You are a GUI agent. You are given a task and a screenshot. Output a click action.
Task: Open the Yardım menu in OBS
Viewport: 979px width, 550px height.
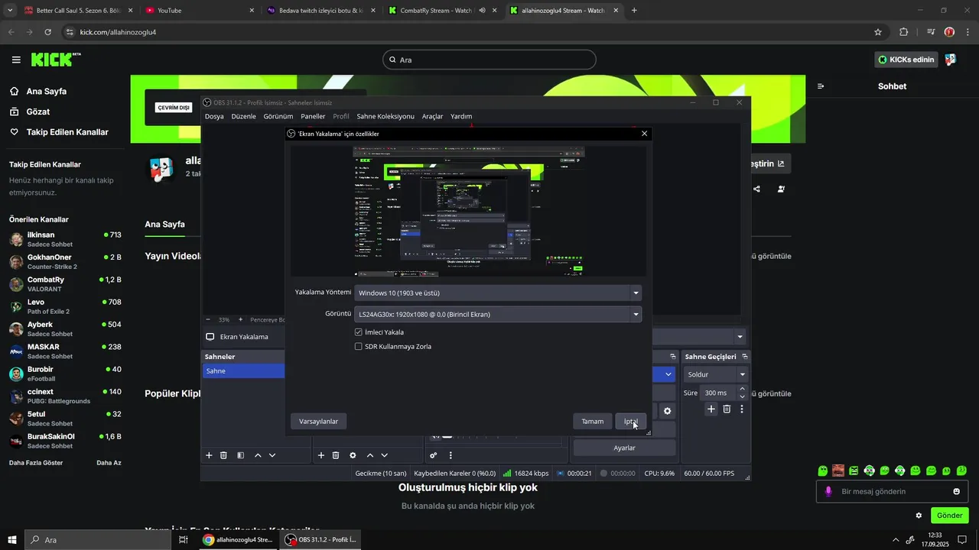click(x=461, y=116)
